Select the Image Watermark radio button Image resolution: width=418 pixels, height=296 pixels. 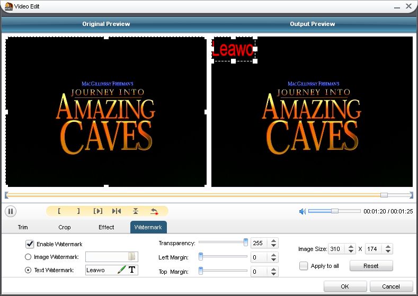coord(28,257)
